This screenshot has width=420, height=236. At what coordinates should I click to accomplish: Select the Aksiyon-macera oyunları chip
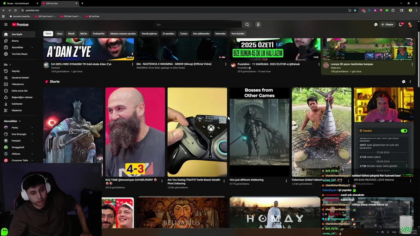123,33
